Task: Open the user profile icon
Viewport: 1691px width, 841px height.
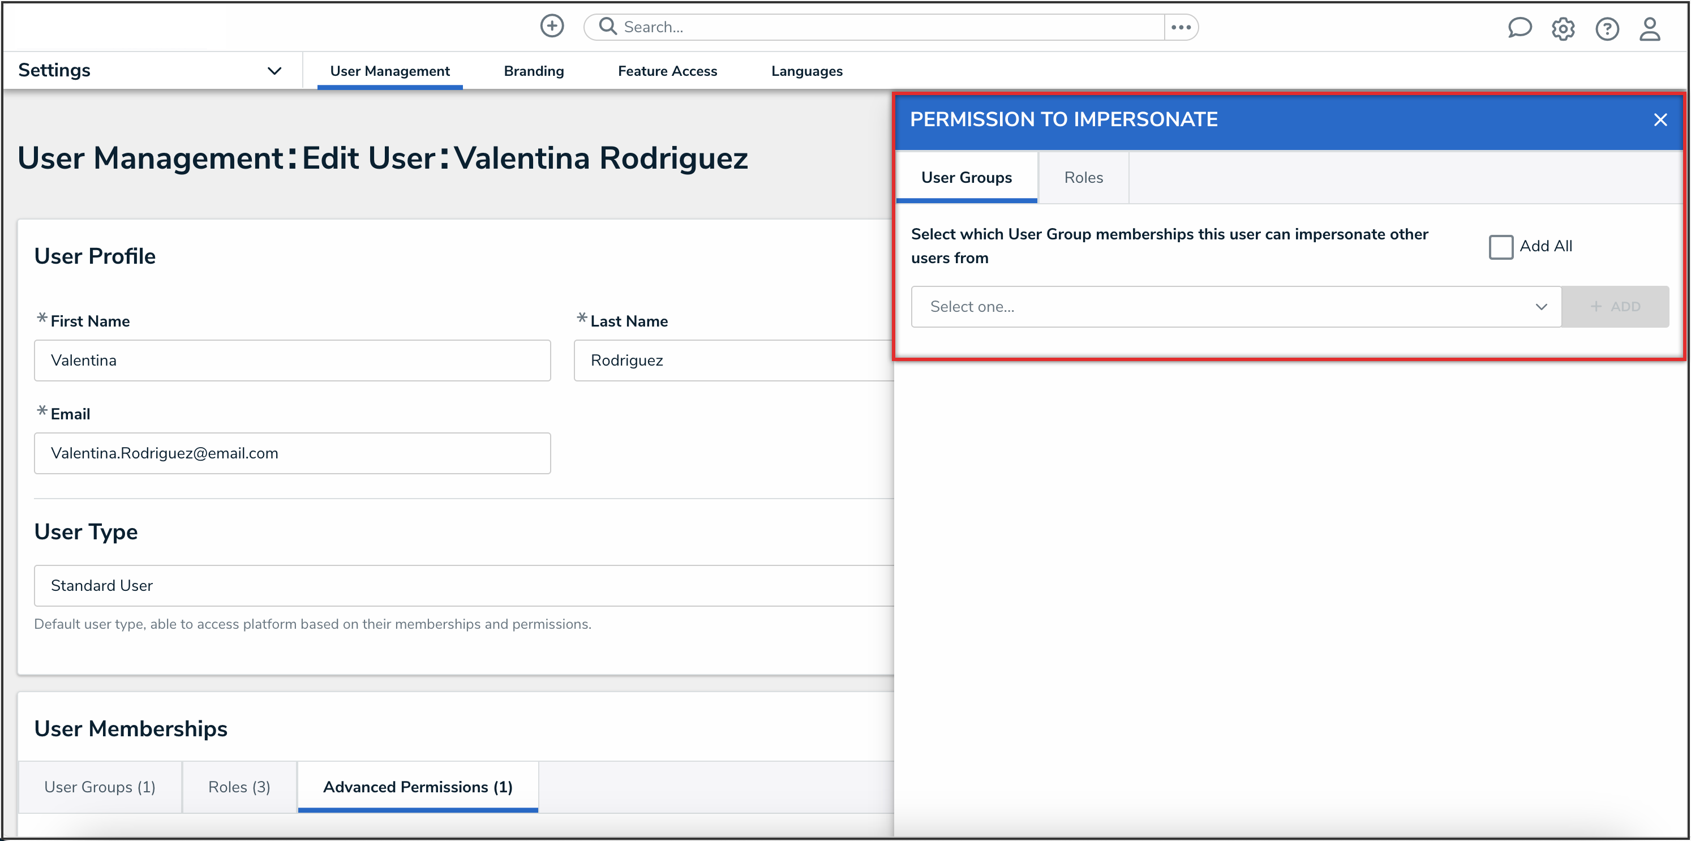Action: click(1650, 29)
